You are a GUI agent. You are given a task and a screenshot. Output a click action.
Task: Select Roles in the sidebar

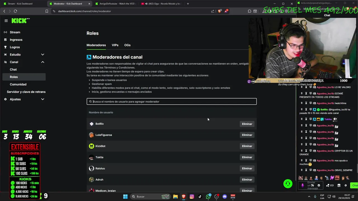coord(24,77)
